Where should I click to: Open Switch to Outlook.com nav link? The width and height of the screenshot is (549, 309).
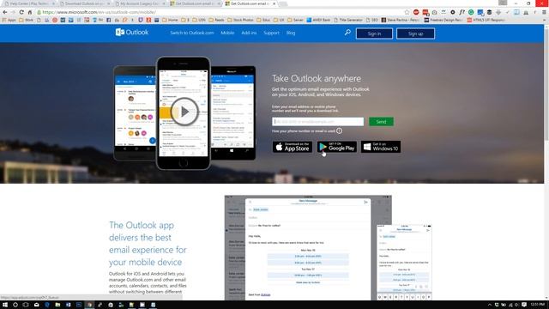(x=192, y=33)
